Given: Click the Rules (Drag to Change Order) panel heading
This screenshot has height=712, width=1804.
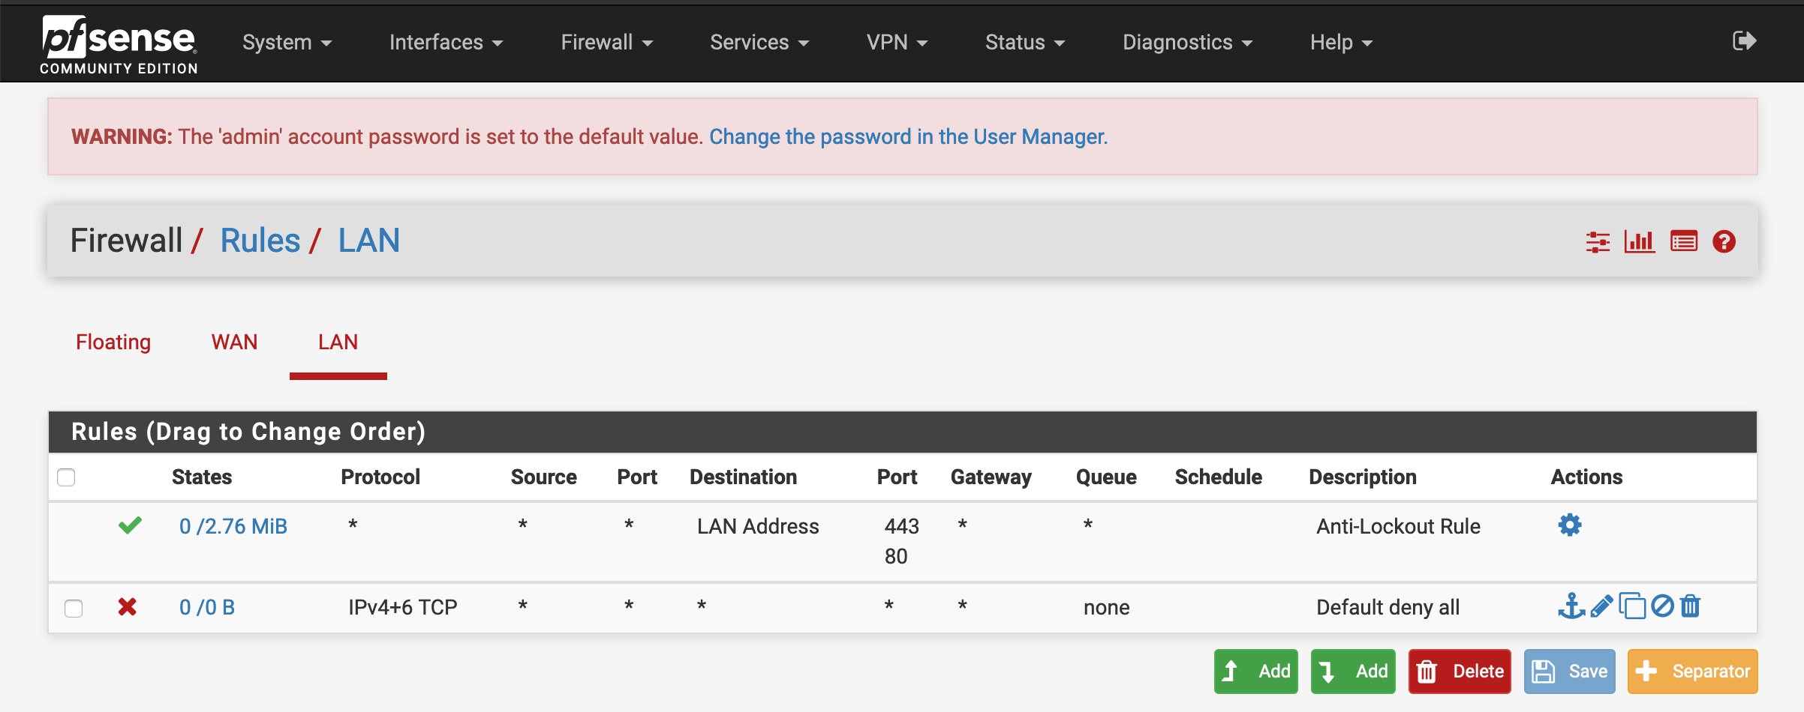Looking at the screenshot, I should [248, 432].
